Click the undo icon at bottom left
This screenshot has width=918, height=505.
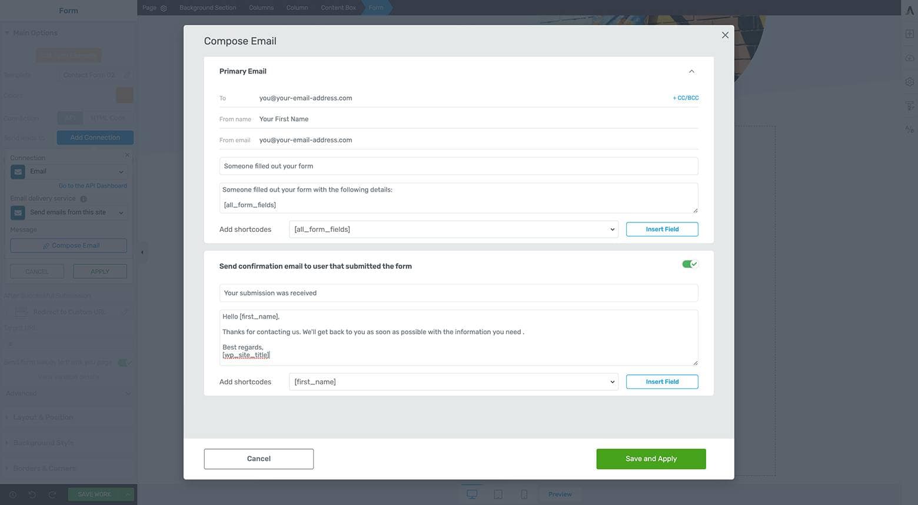click(33, 494)
